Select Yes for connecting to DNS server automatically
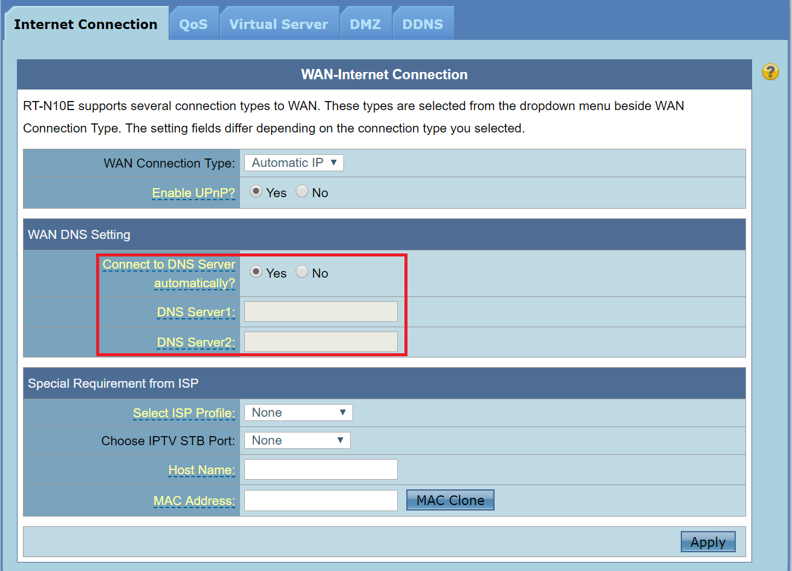Image resolution: width=792 pixels, height=571 pixels. click(256, 272)
